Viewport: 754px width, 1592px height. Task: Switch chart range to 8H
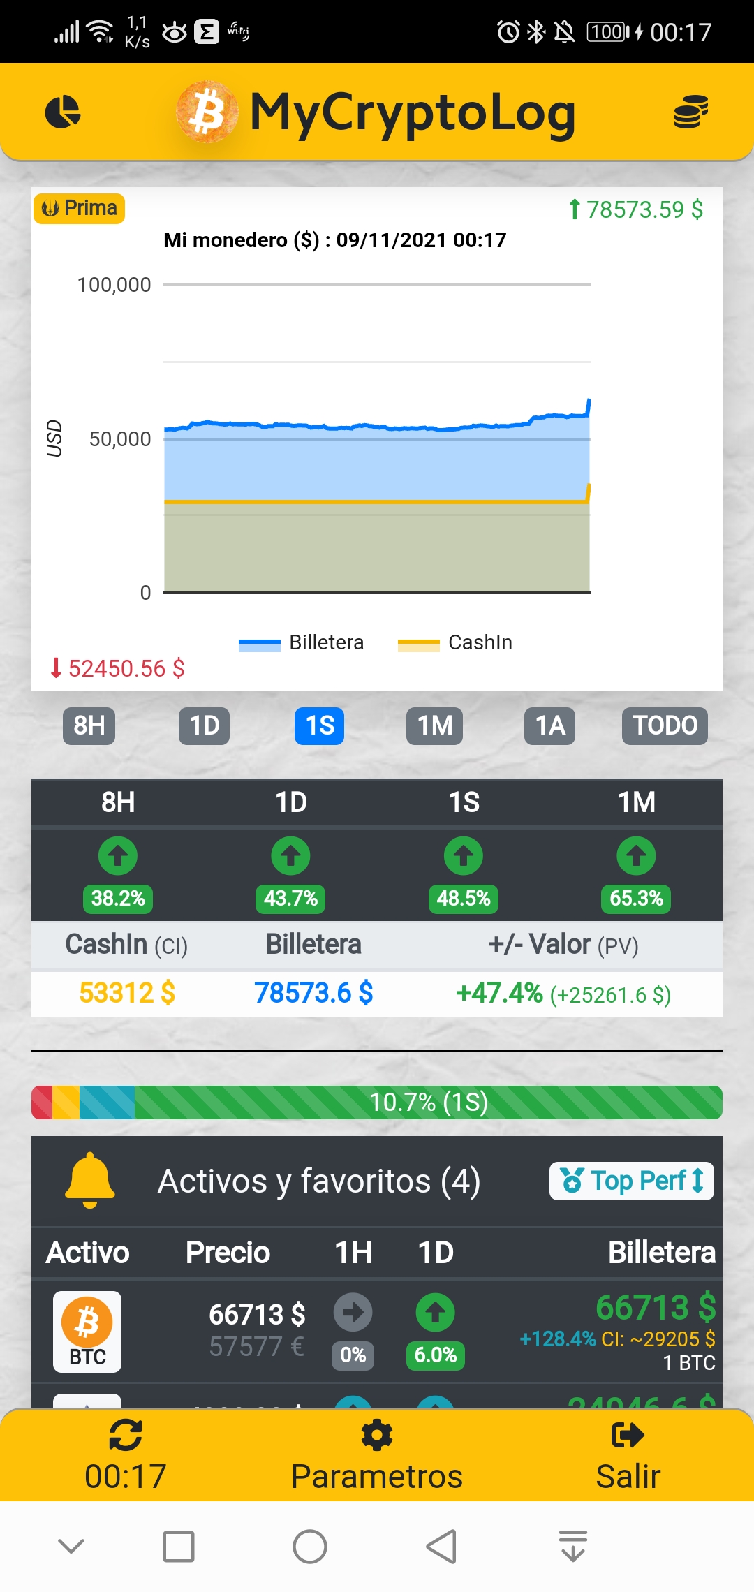[x=89, y=726]
